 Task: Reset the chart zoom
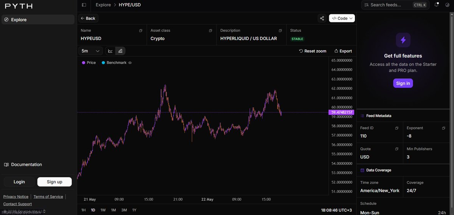313,51
